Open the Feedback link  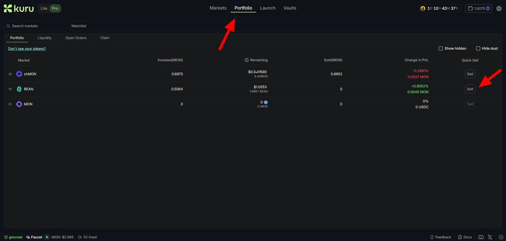pyautogui.click(x=441, y=237)
